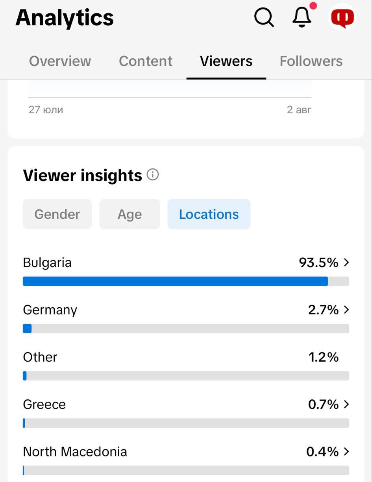Go to the Followers tab

tap(311, 61)
